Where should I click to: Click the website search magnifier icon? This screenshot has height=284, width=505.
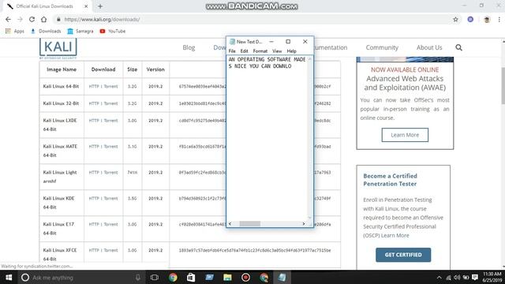coord(459,47)
